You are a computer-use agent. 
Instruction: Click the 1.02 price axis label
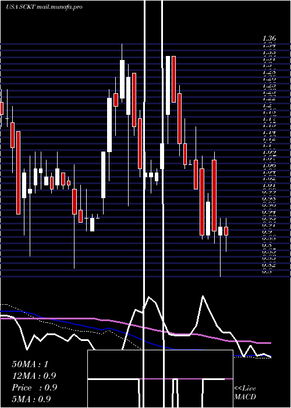pyautogui.click(x=269, y=178)
